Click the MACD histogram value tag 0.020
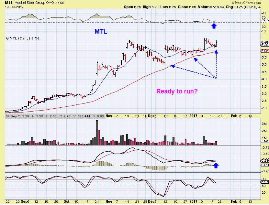The width and height of the screenshot is (269, 205). [x=264, y=165]
